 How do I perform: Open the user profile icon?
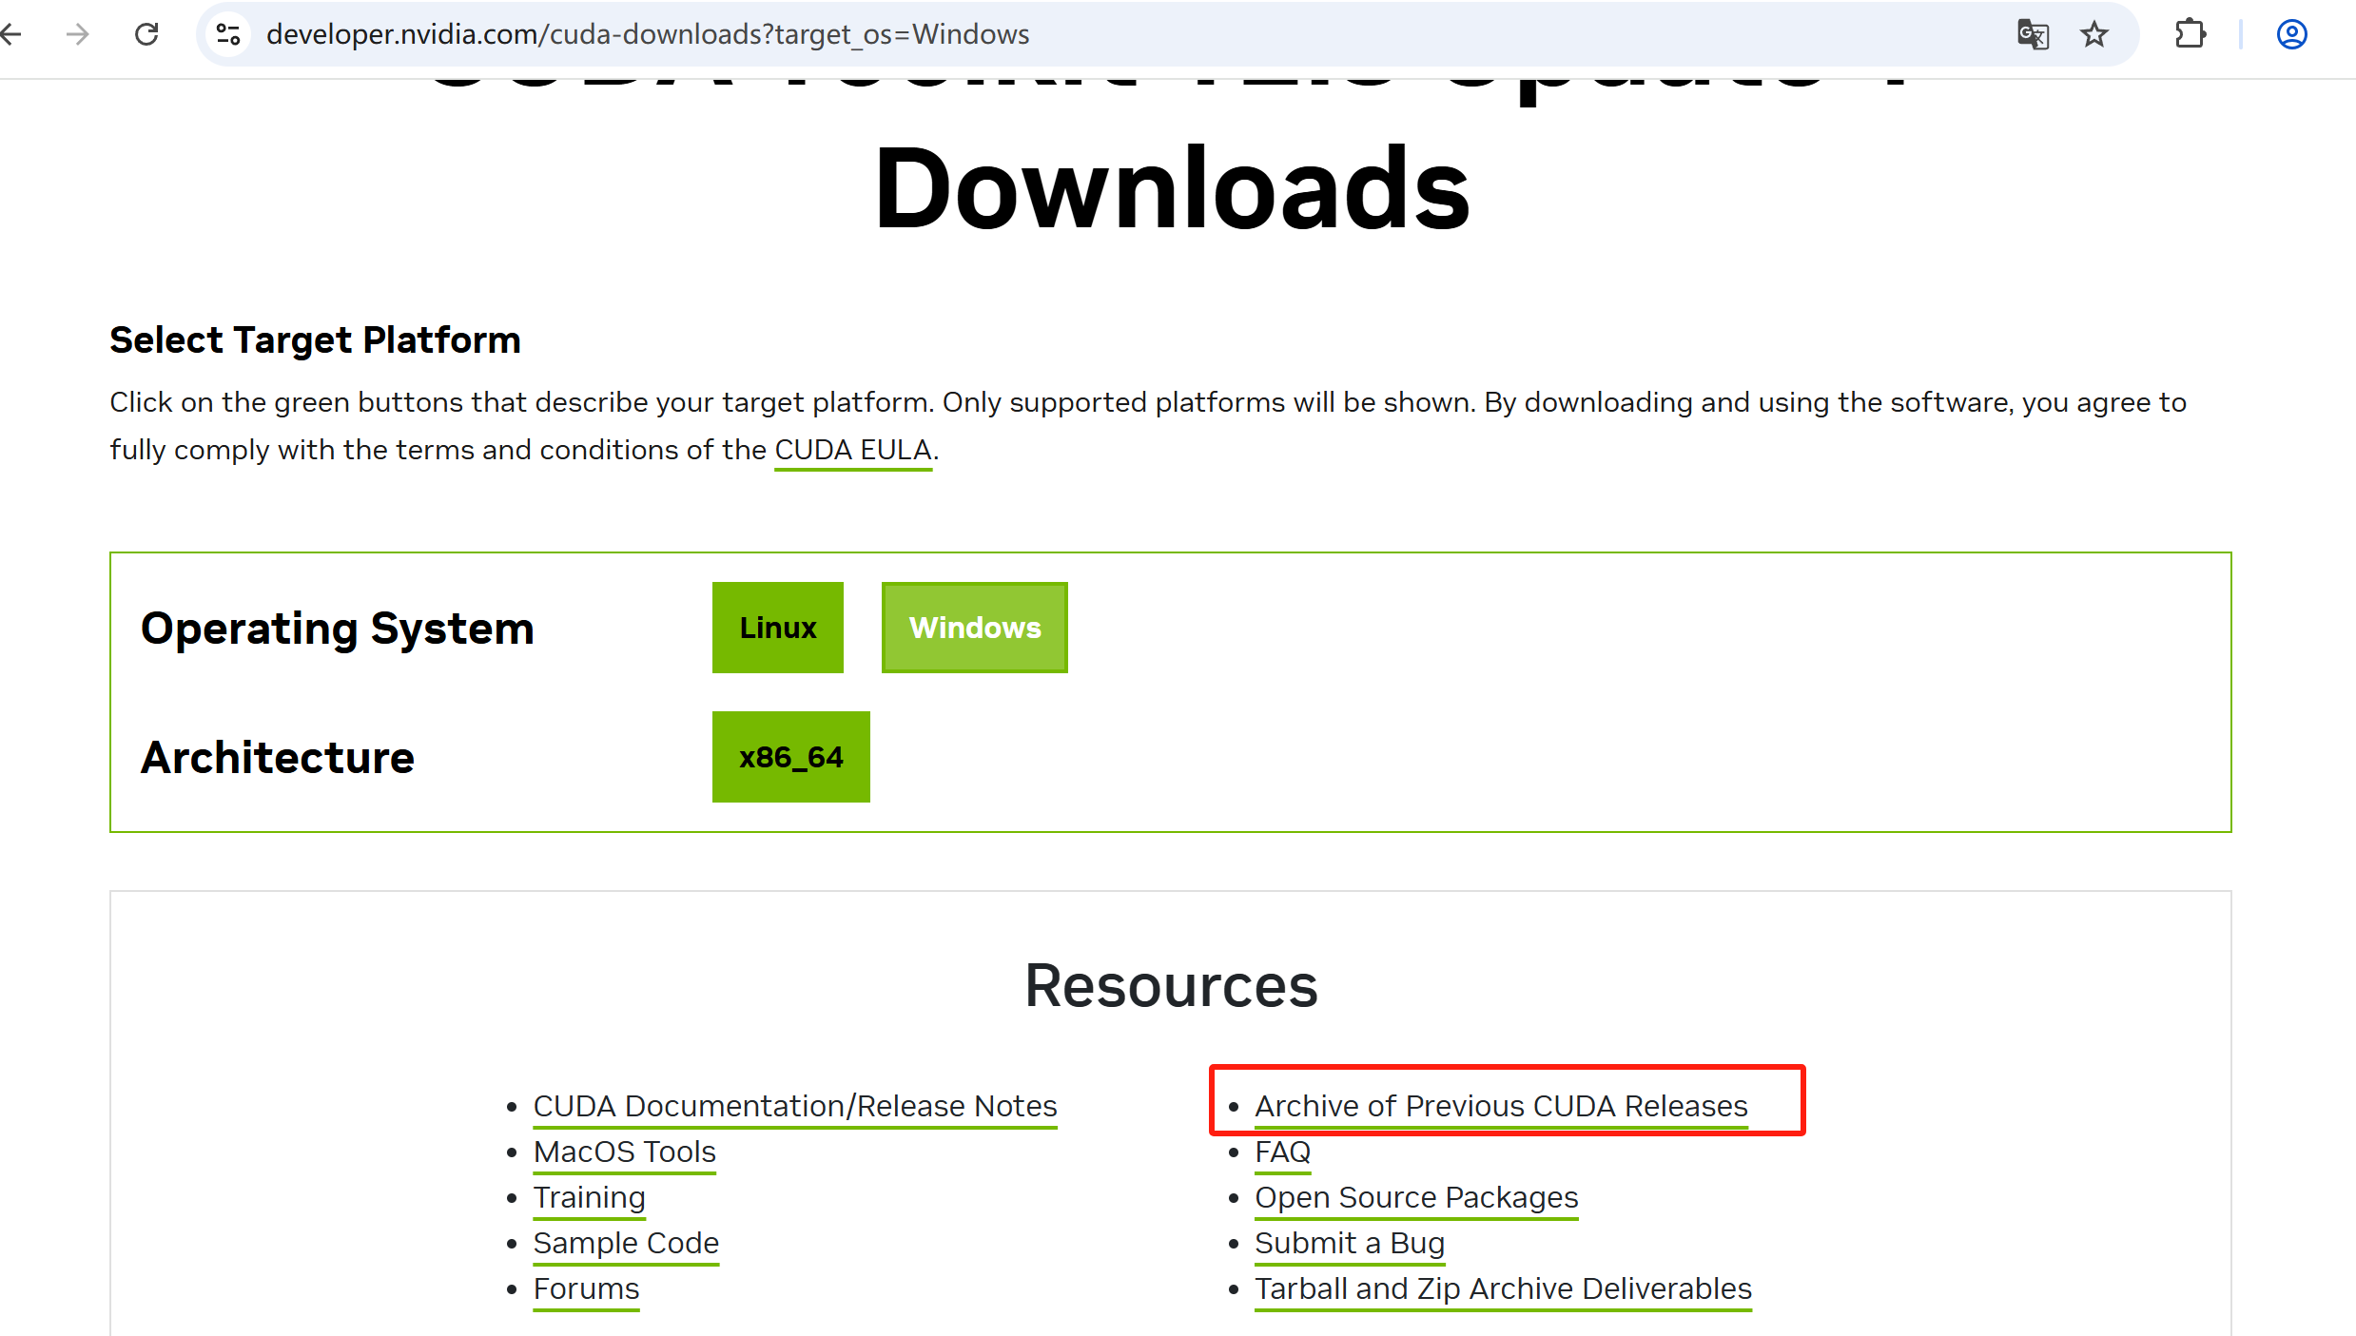(x=2291, y=35)
